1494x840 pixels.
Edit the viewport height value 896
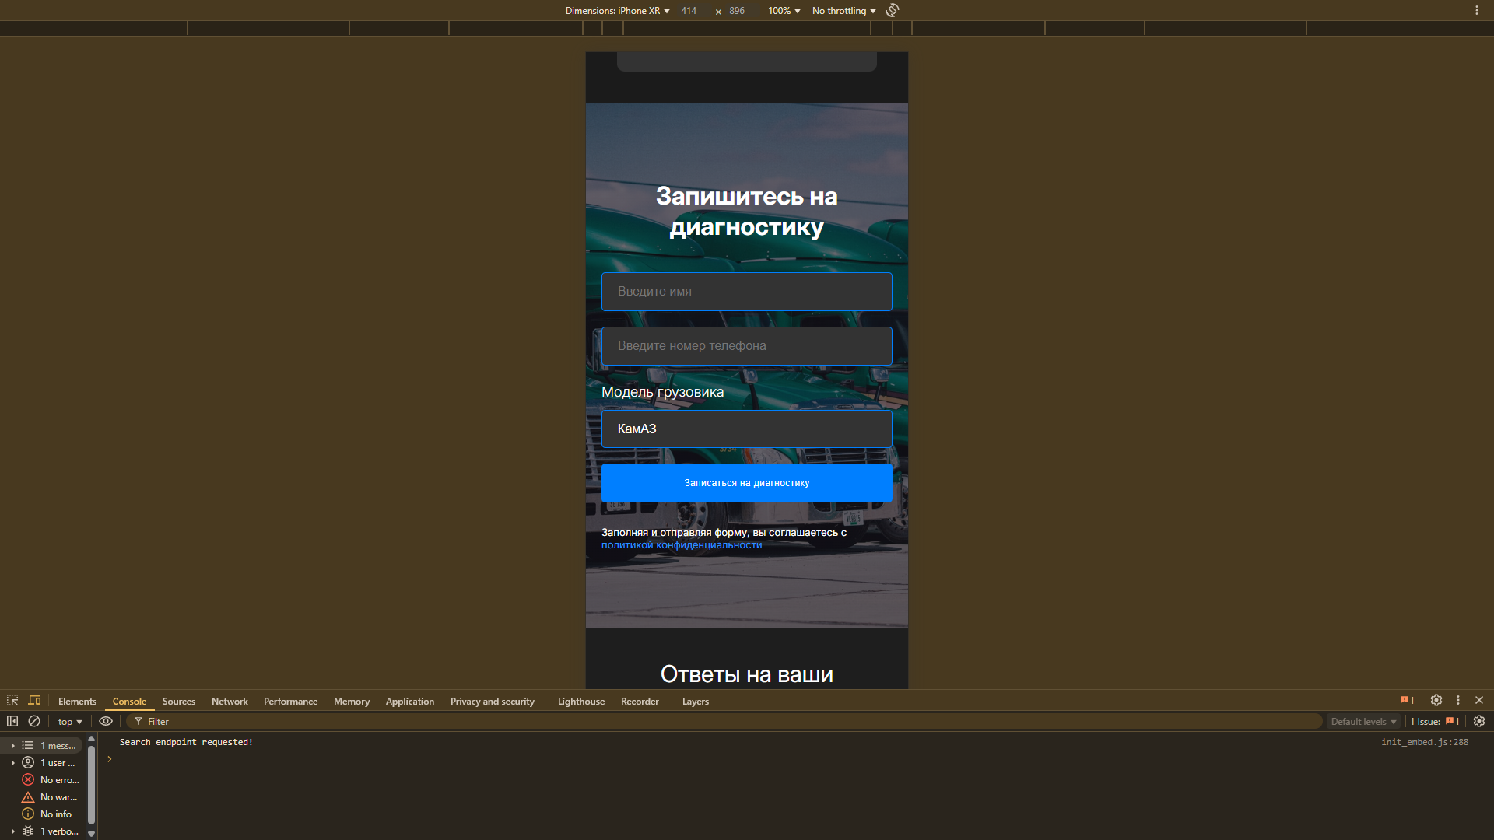coord(737,11)
